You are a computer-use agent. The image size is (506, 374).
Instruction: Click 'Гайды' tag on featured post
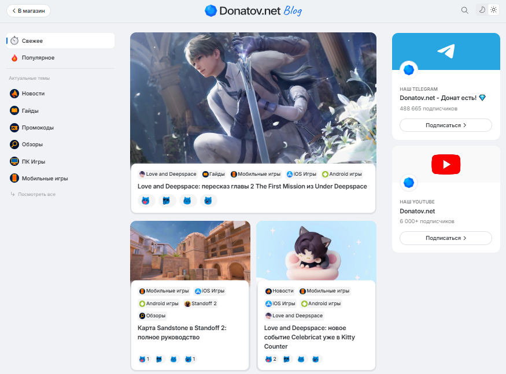tap(213, 174)
